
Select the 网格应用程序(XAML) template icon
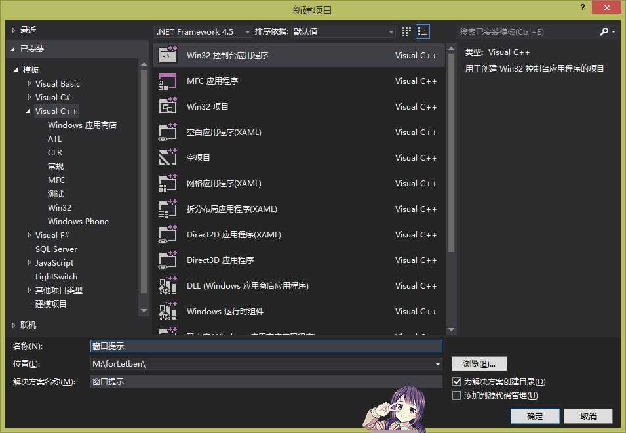click(x=168, y=183)
